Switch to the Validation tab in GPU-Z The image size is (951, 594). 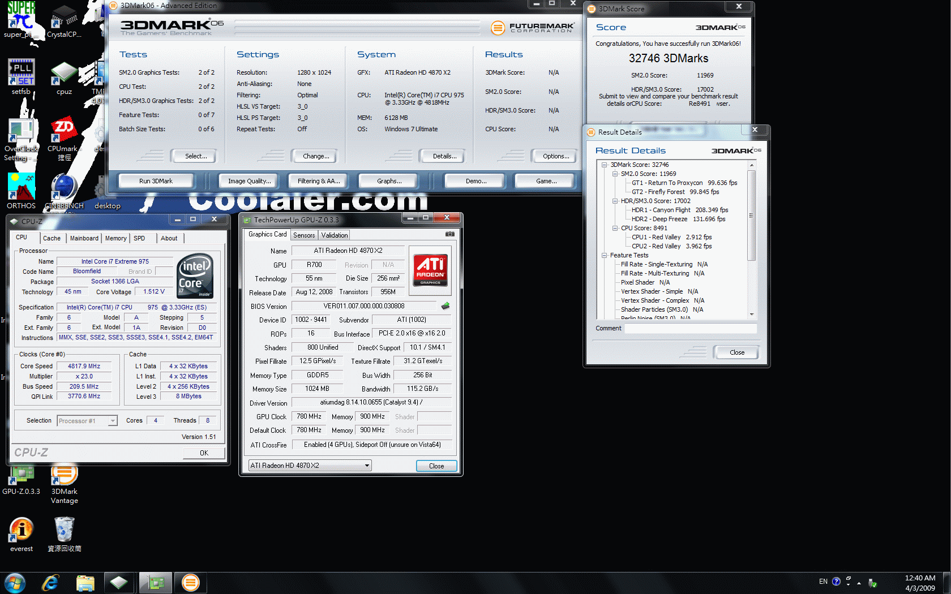click(x=335, y=235)
